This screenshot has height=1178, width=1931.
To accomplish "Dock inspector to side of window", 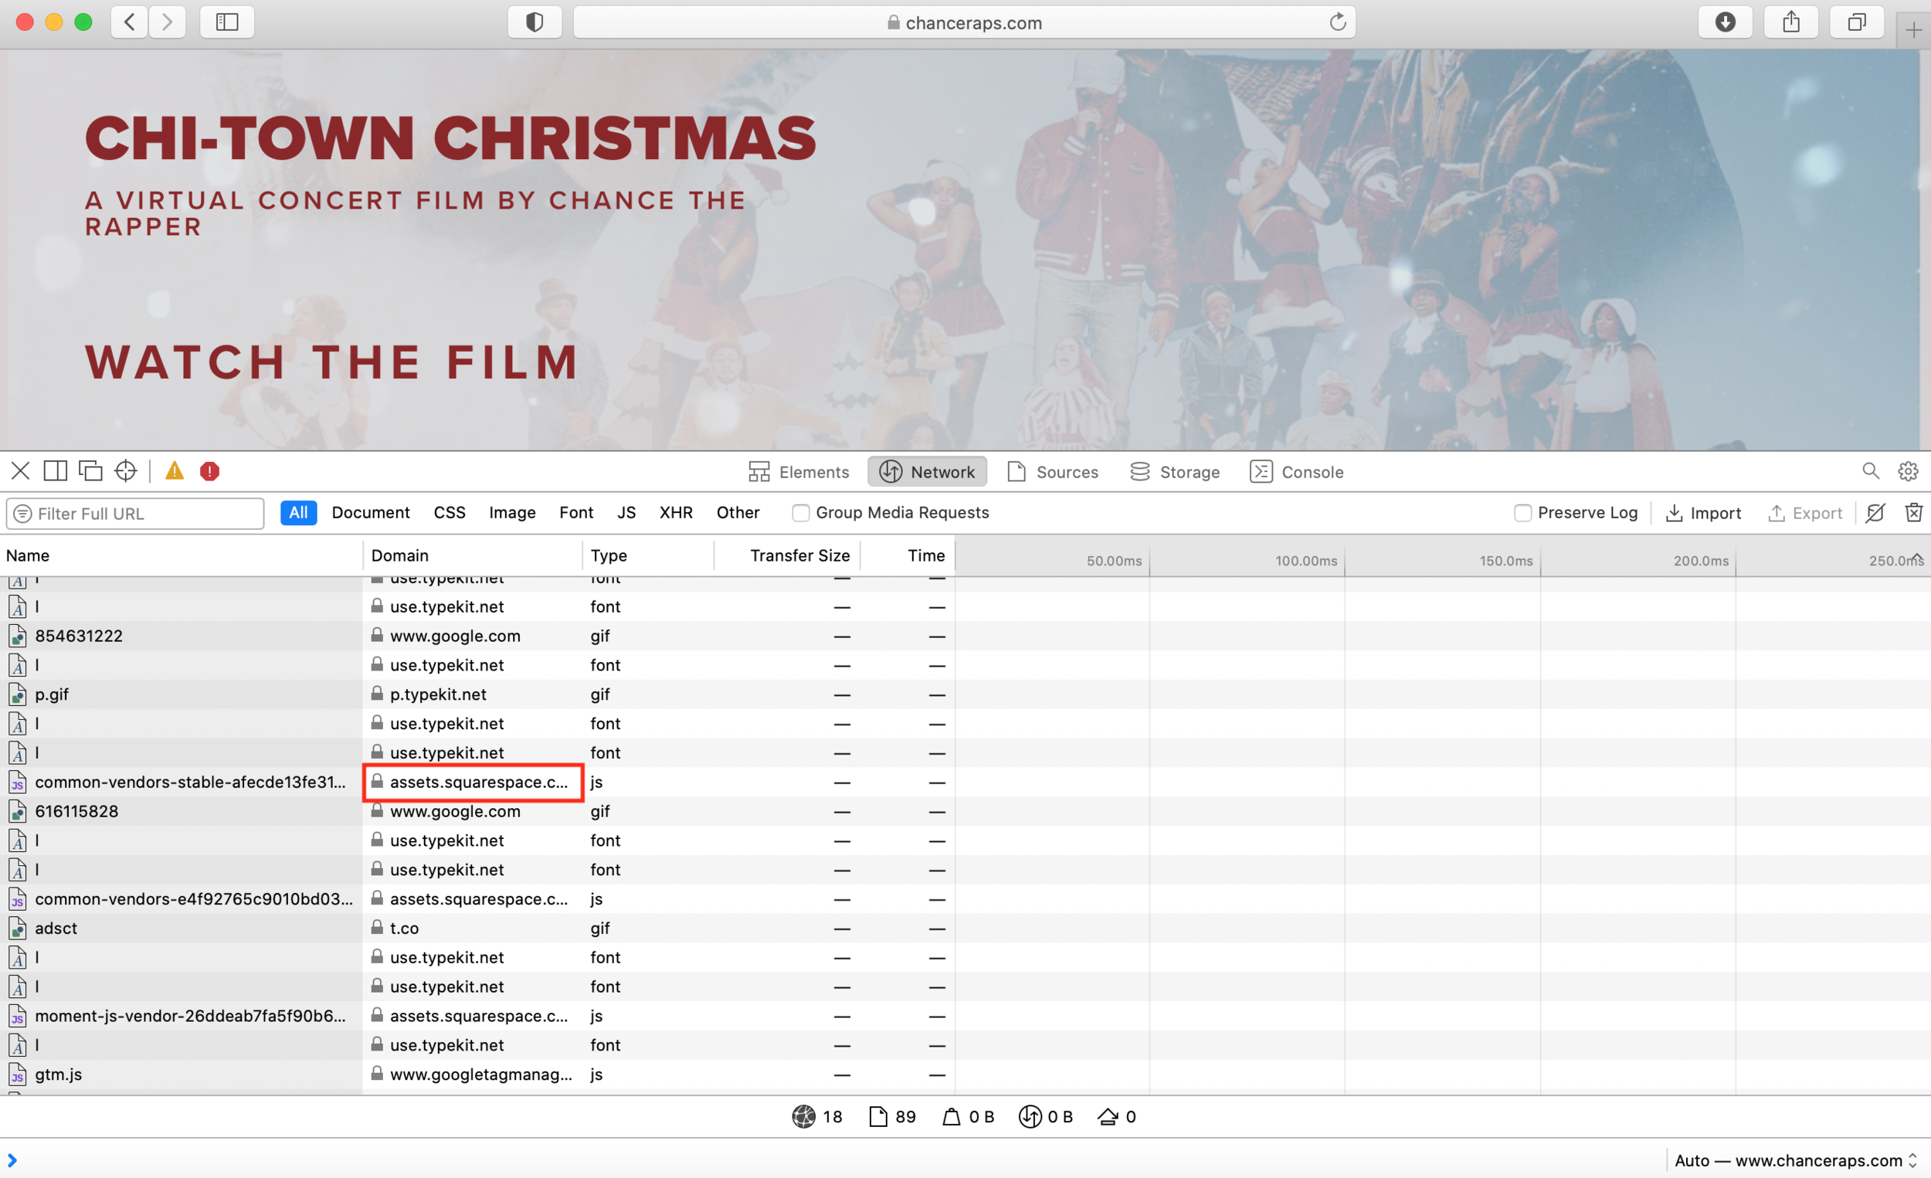I will tap(55, 471).
